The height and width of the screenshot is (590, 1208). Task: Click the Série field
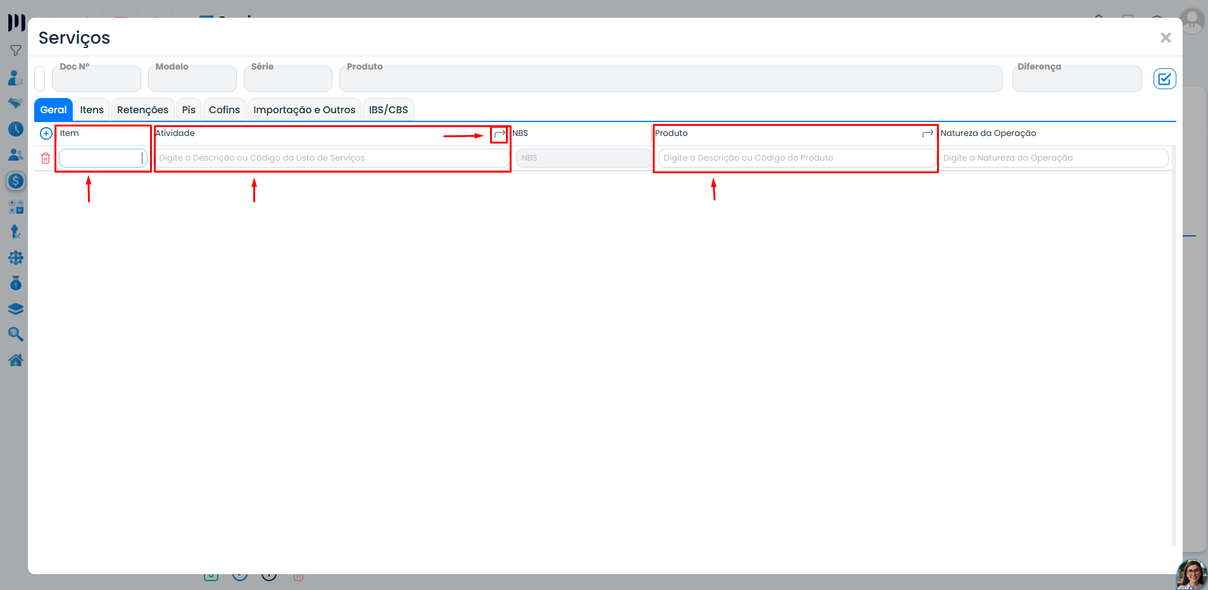point(288,79)
